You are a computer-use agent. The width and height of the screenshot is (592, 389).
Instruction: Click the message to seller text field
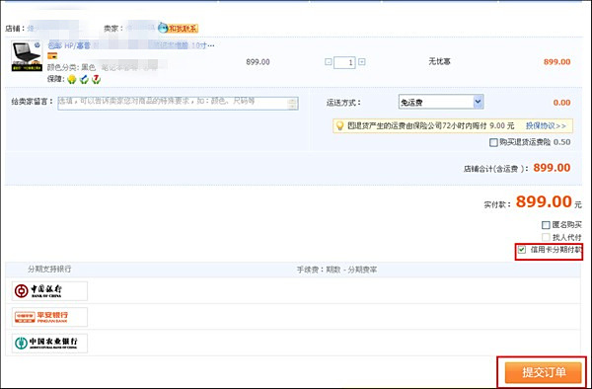(x=178, y=103)
